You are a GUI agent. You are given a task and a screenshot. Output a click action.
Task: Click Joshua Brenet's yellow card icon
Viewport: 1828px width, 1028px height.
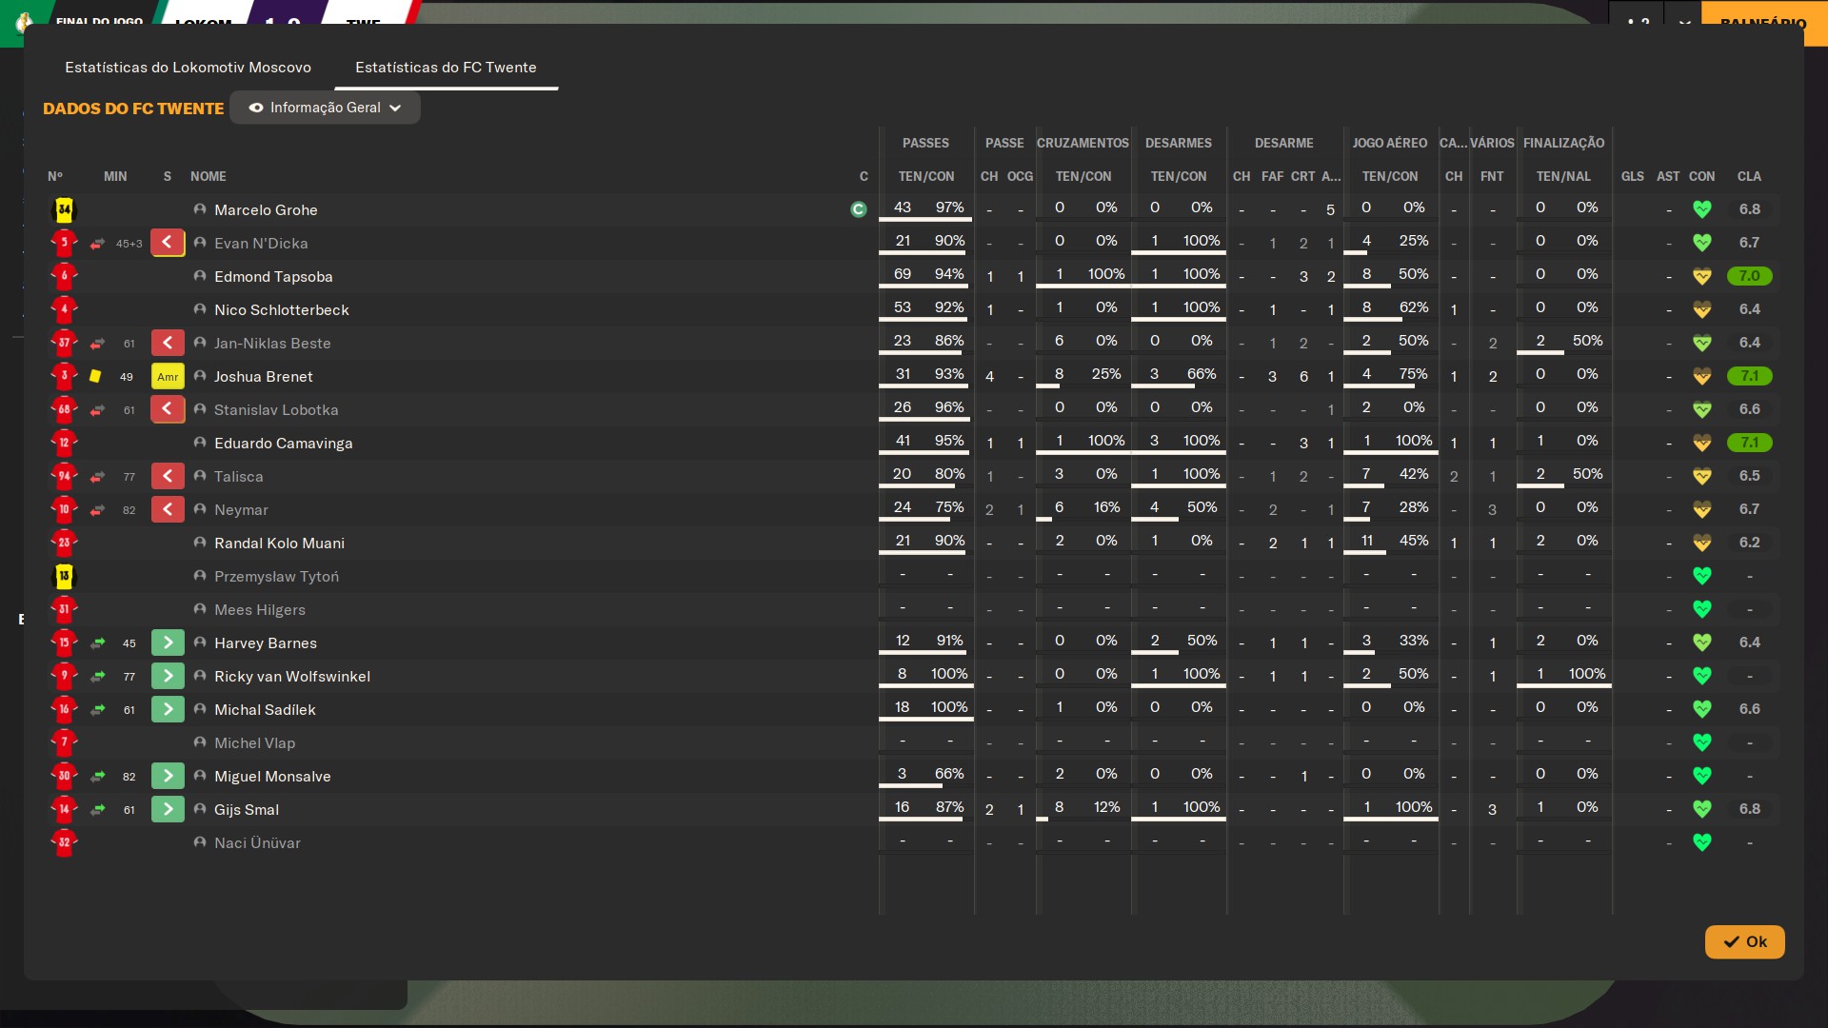[95, 376]
